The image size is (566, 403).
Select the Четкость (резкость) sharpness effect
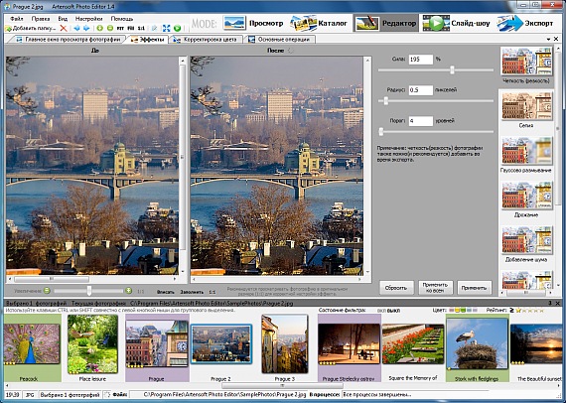click(526, 66)
